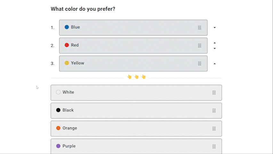Click the drag handle on Purple option
The image size is (273, 154).
point(214,147)
